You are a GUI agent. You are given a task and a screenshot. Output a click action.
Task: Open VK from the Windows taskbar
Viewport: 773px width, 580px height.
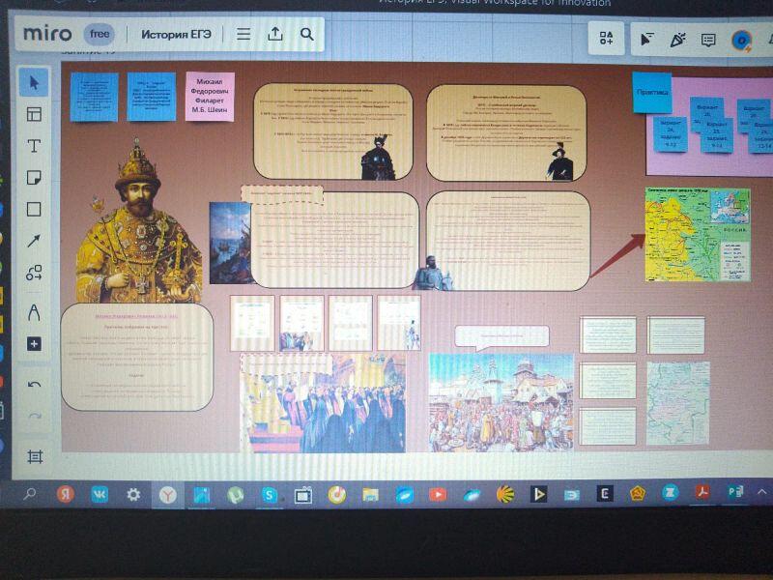click(x=100, y=494)
